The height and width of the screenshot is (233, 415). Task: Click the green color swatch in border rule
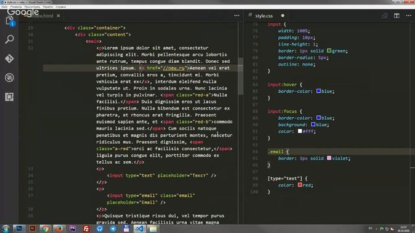point(329,50)
